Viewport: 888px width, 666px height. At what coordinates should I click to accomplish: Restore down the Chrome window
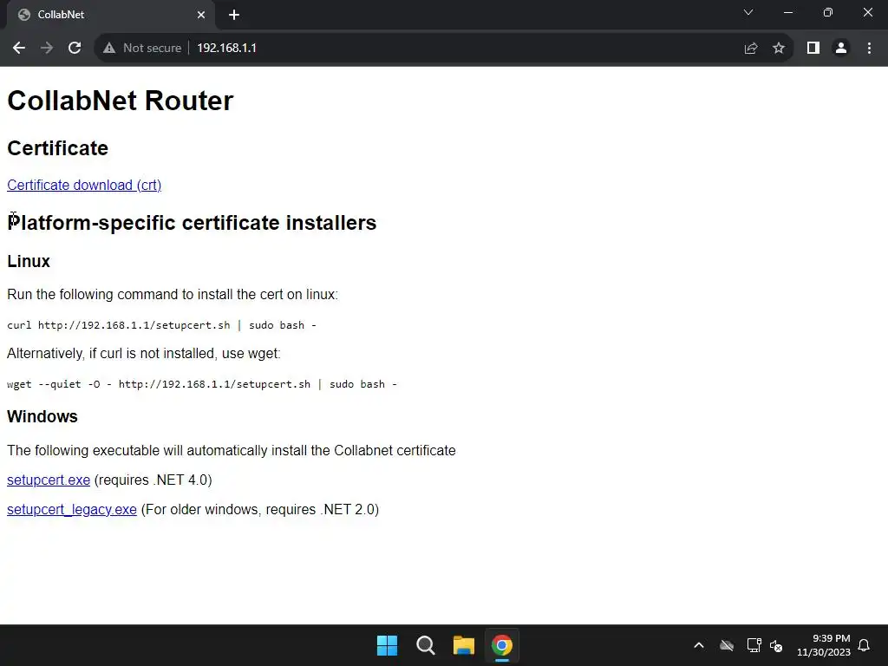click(828, 12)
